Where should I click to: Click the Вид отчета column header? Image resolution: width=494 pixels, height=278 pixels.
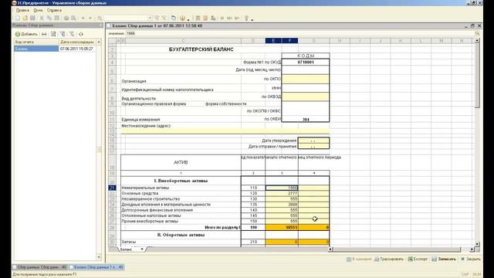36,42
